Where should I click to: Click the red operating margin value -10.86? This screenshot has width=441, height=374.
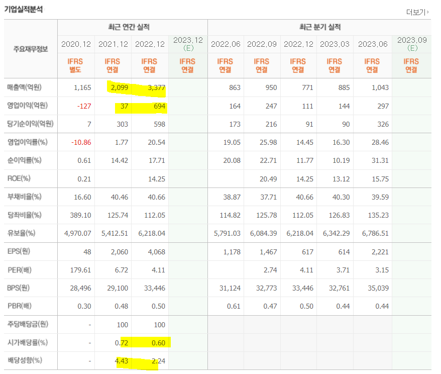point(81,142)
